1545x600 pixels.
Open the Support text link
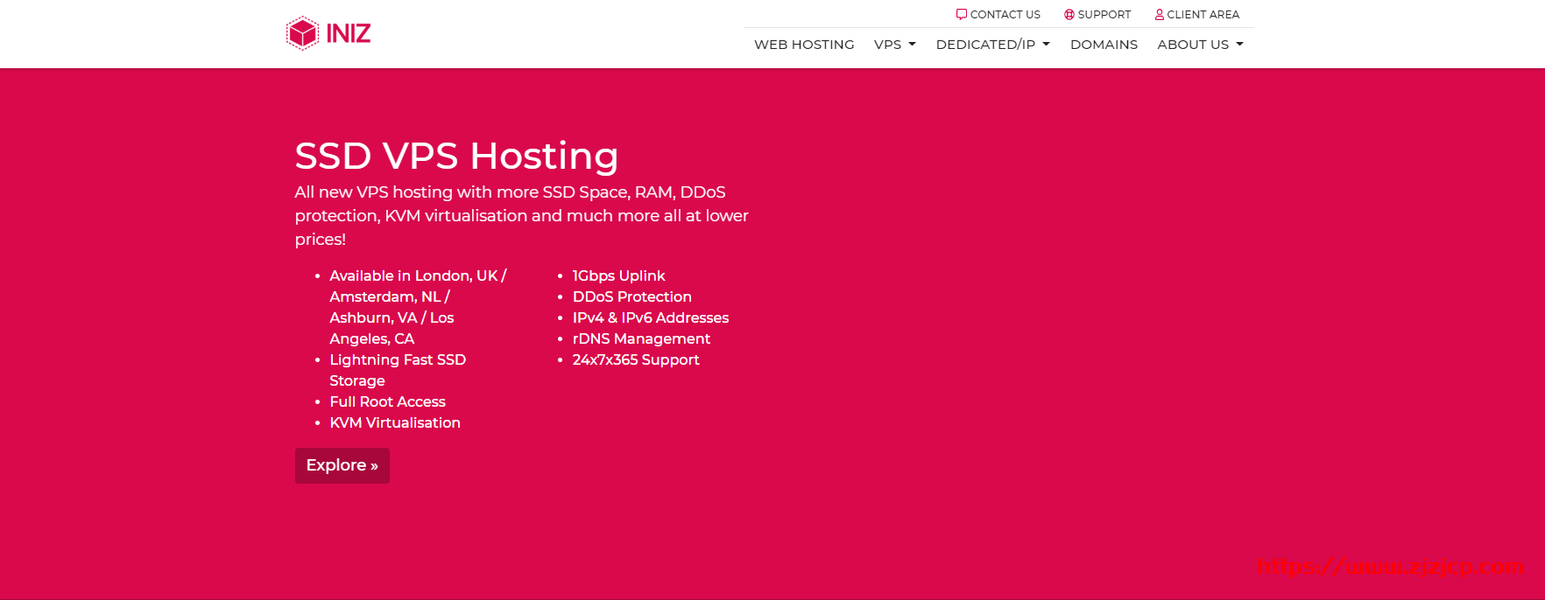click(x=1104, y=15)
